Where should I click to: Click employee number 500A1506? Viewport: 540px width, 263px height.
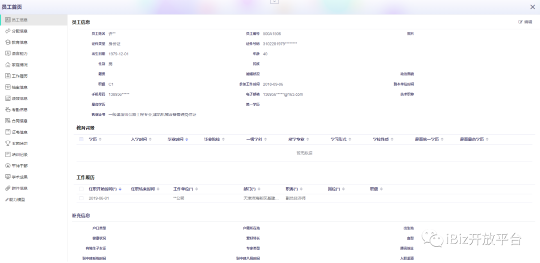[271, 34]
